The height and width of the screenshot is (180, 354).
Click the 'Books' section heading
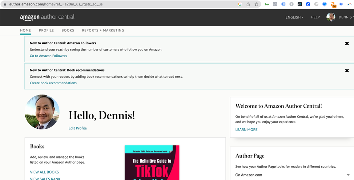tap(37, 146)
